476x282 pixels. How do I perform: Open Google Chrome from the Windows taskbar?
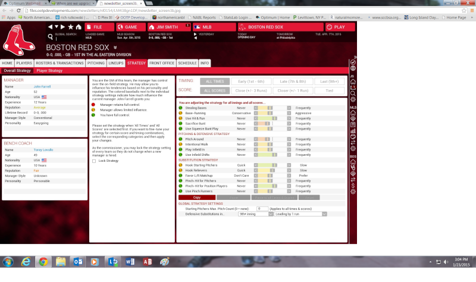pyautogui.click(x=43, y=262)
